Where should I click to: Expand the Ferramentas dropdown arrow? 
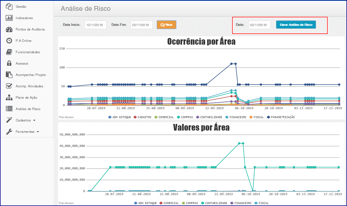[38, 132]
